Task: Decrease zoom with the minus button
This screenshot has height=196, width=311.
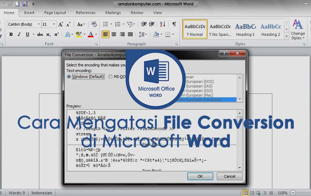Action: click(293, 193)
